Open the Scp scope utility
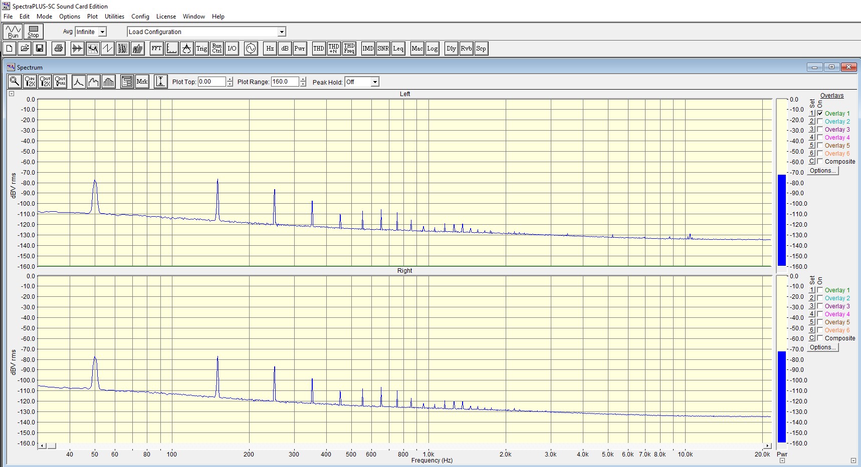This screenshot has width=861, height=467. coord(481,49)
